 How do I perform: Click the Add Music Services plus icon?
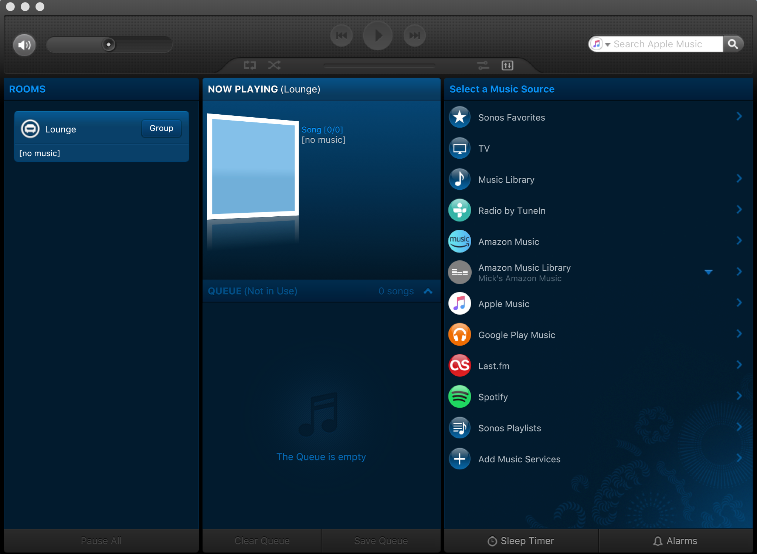click(459, 459)
